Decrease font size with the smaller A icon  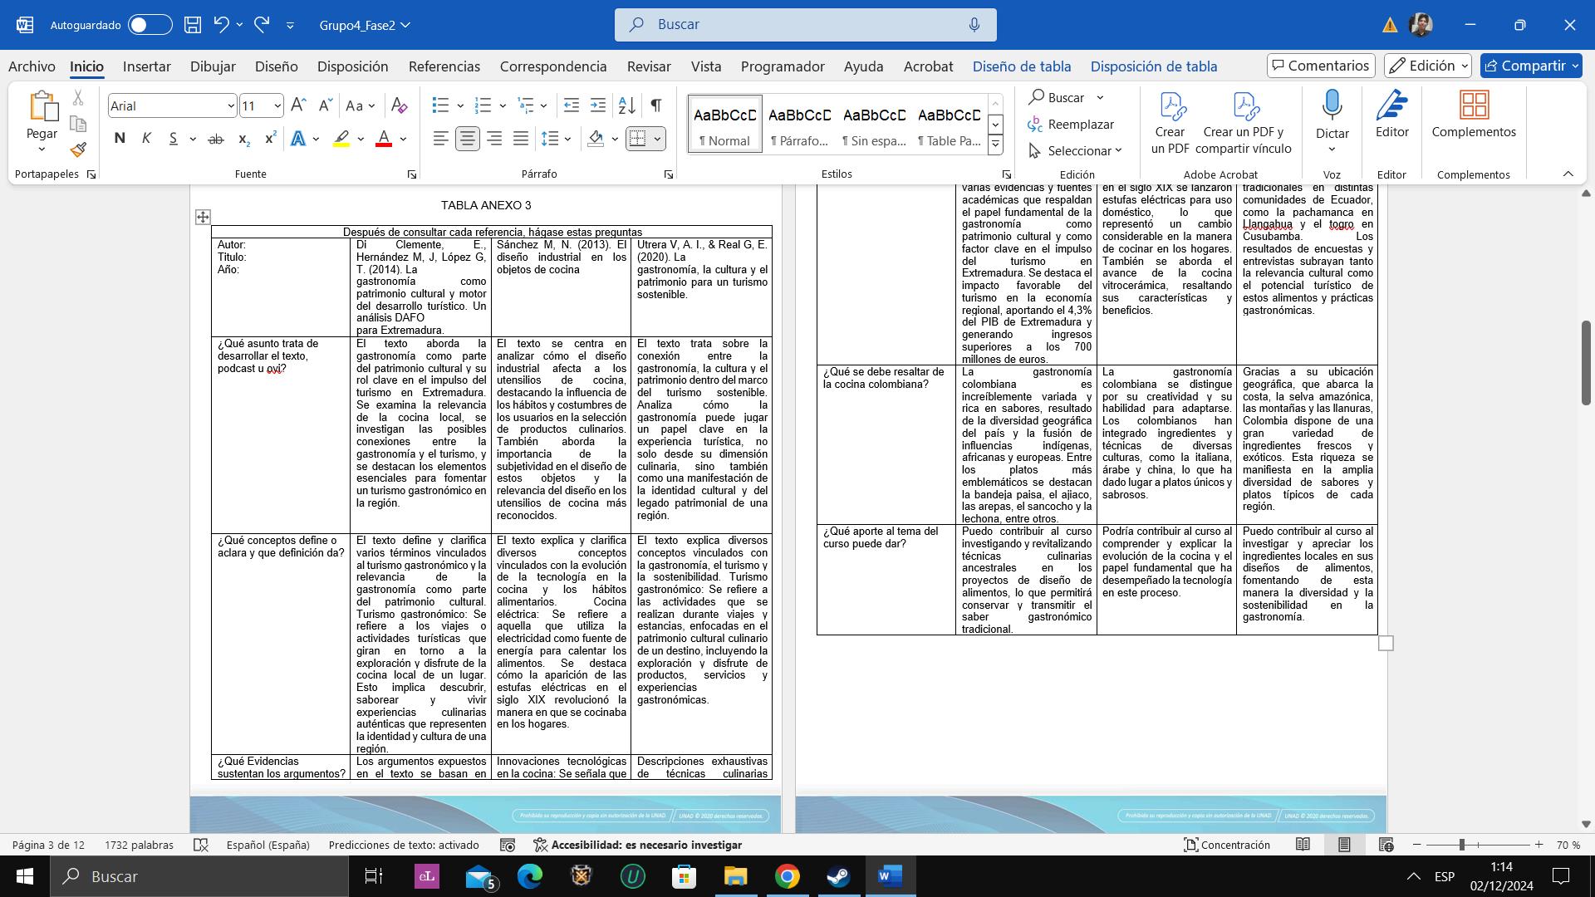[326, 105]
